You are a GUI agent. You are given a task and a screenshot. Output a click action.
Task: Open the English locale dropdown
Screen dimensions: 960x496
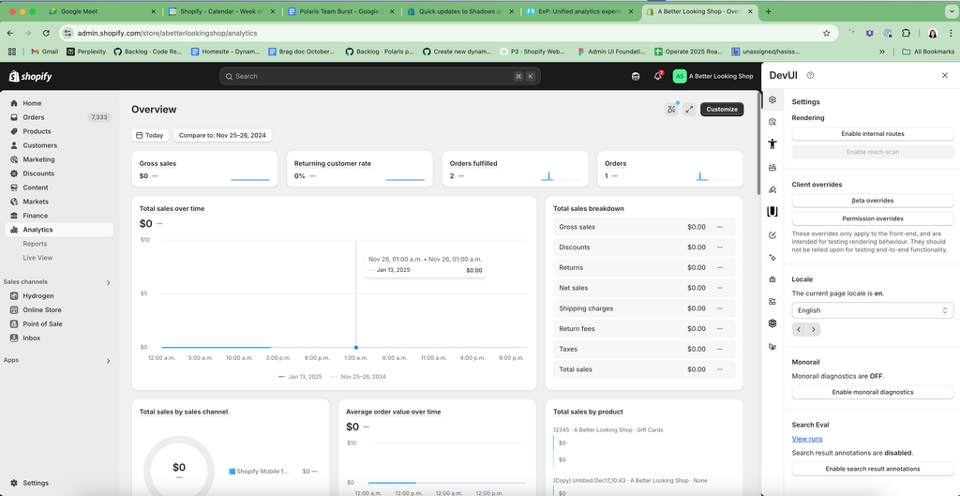coord(872,310)
